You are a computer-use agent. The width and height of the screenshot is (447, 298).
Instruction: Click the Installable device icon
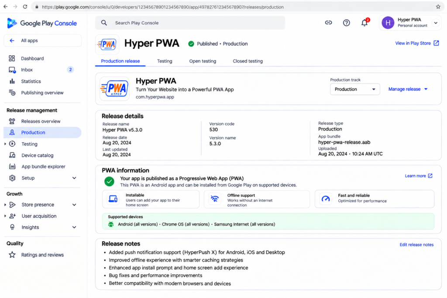point(113,199)
